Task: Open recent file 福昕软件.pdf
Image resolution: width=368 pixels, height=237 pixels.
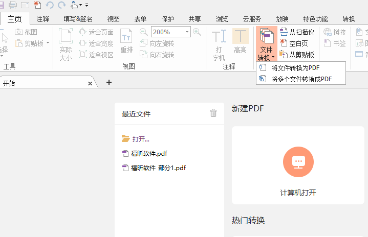Action: [149, 153]
